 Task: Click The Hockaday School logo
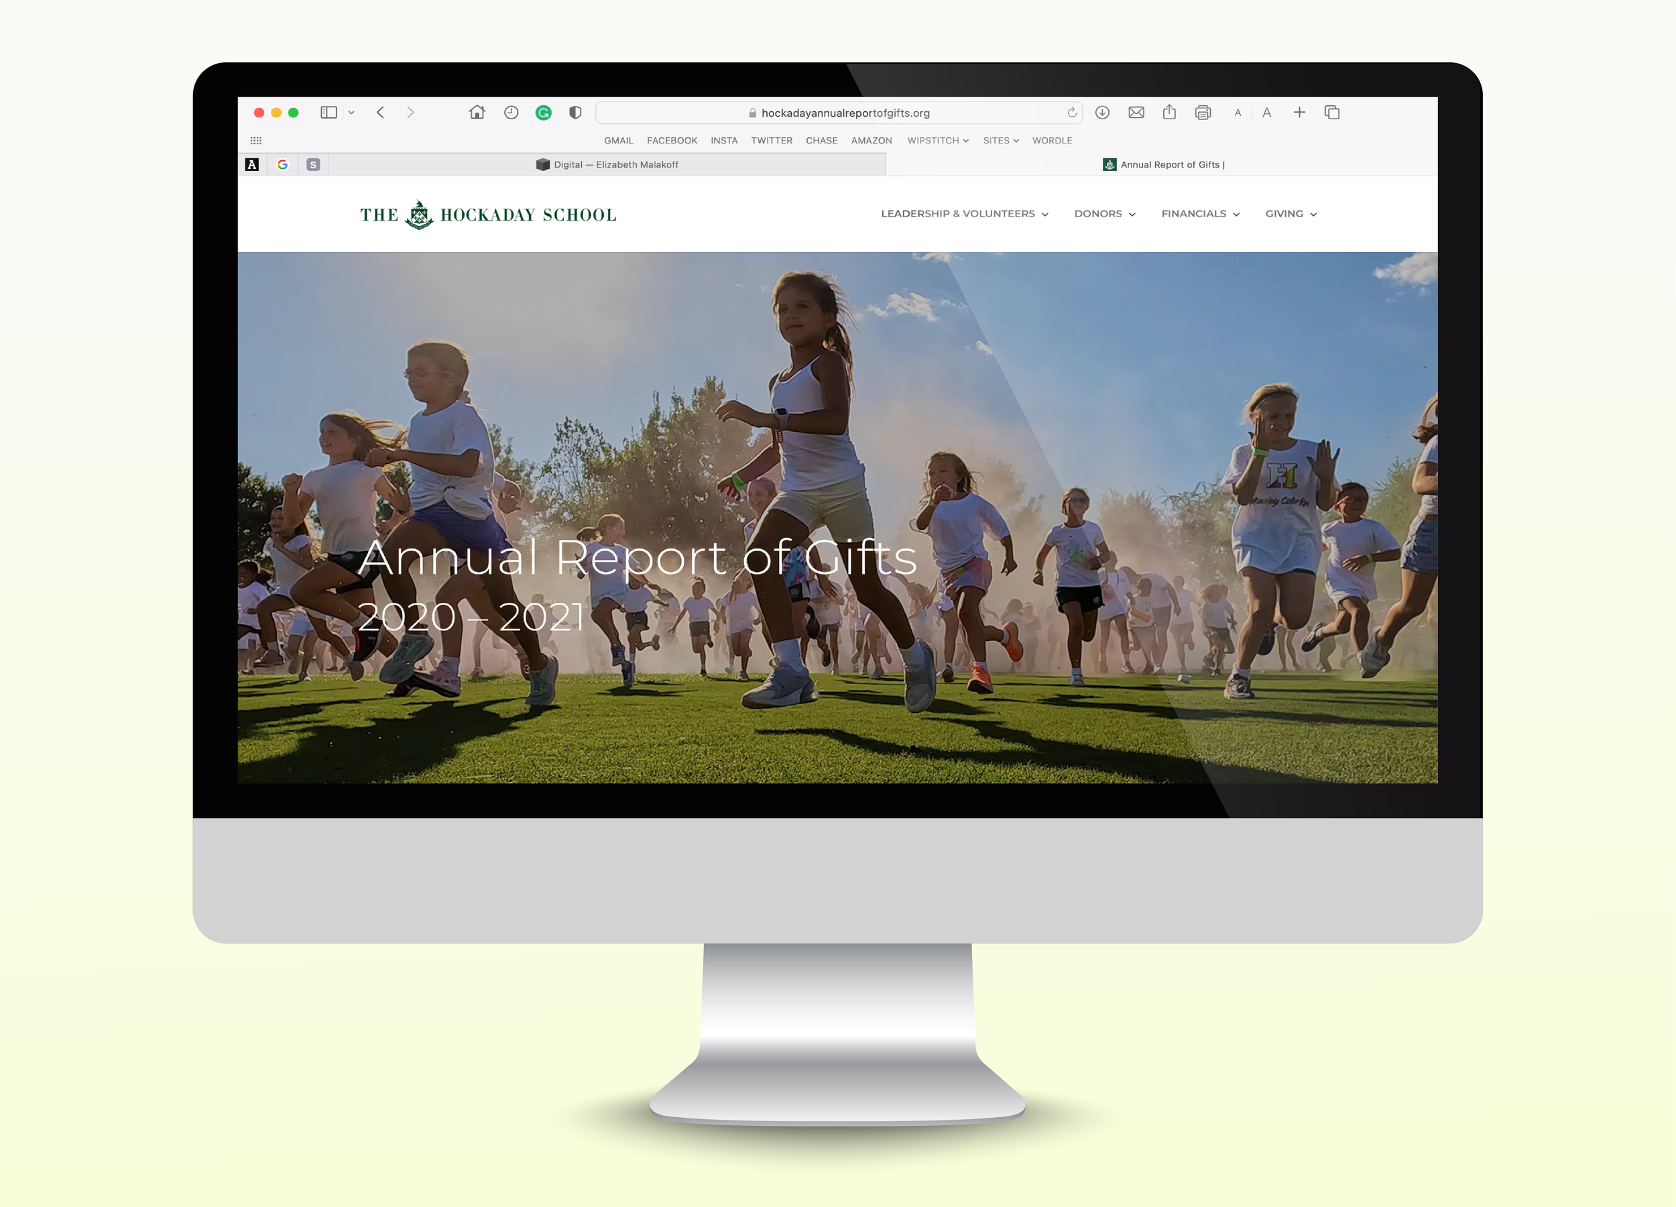(x=488, y=215)
